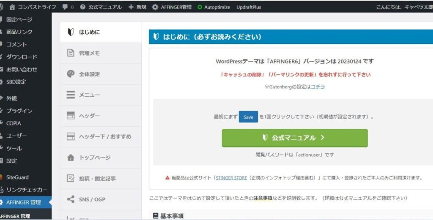Click the plus icon next to 新規
This screenshot has width=433, height=220.
coord(131,7)
